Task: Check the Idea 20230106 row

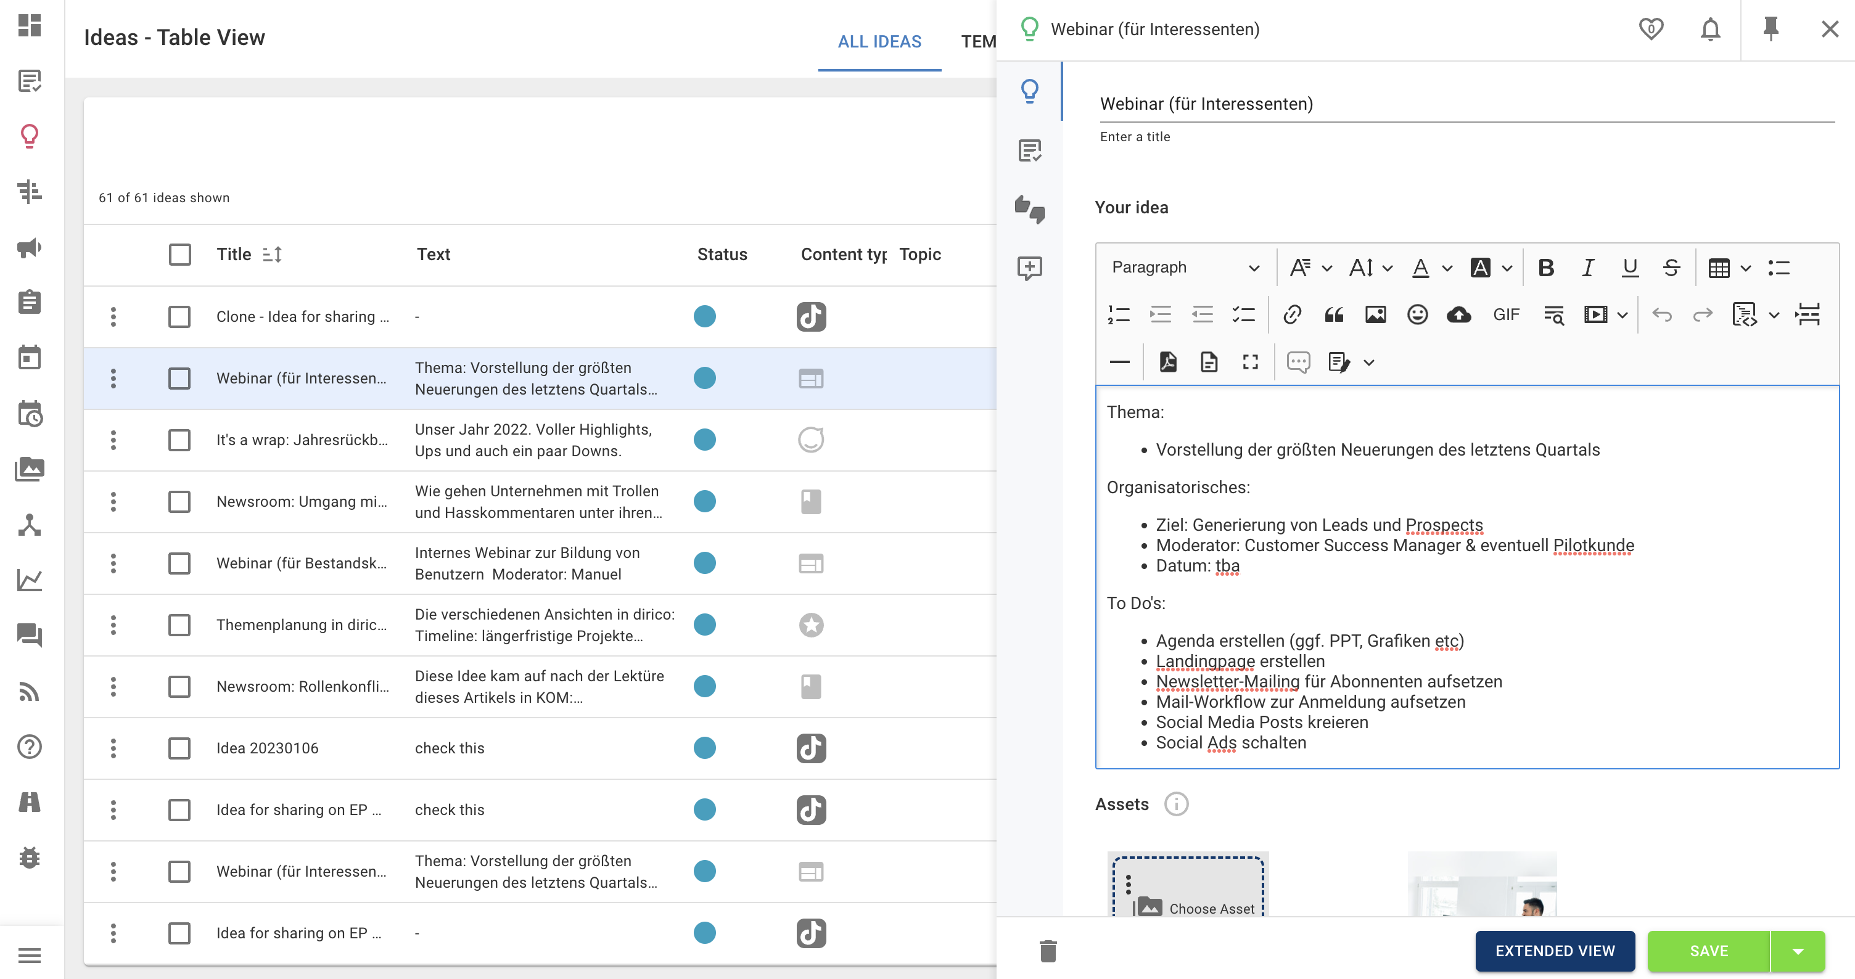Action: point(179,748)
